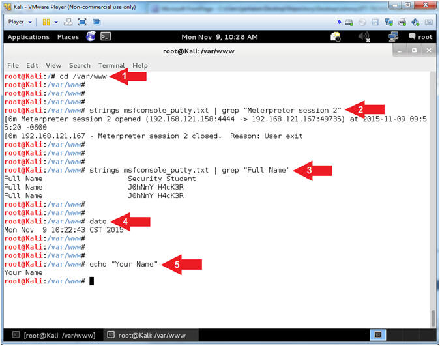Click Send Ctrl+Alt+Del icon in VMware toolbar
The width and height of the screenshot is (440, 346).
click(68, 22)
